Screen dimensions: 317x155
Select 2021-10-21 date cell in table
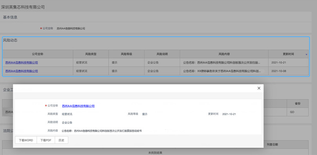(288, 62)
